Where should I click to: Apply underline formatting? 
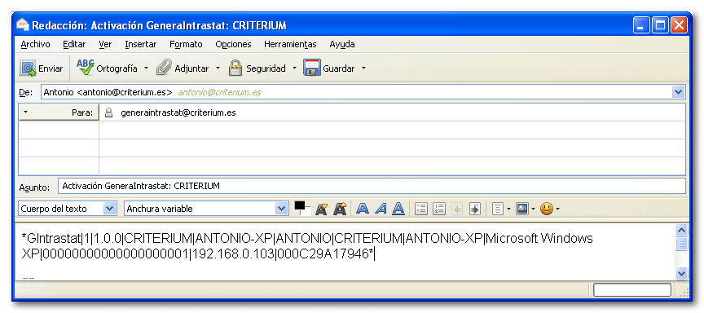(398, 209)
